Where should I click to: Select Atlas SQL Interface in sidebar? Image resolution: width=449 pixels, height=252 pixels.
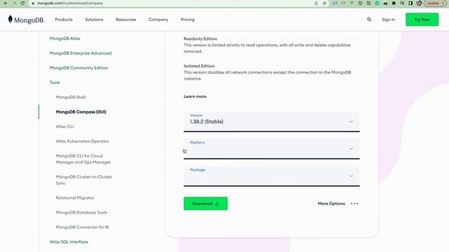click(69, 241)
